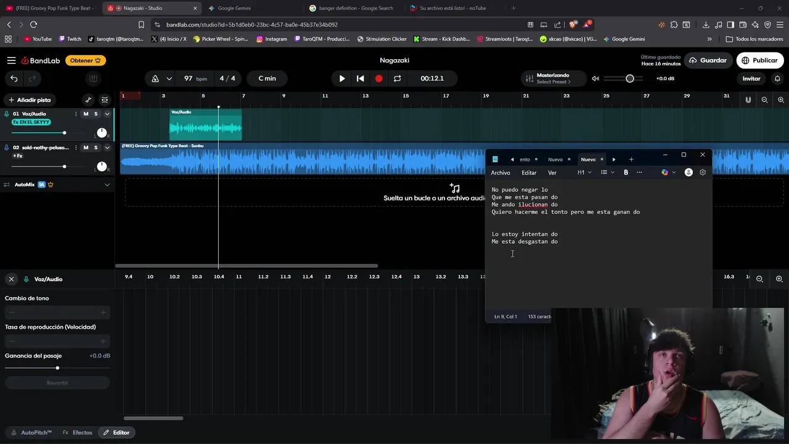
Task: Open the BandLab hamburger menu
Action: pos(11,60)
